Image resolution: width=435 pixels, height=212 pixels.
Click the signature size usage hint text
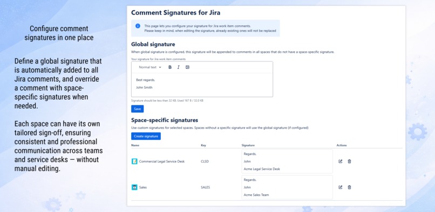click(167, 101)
